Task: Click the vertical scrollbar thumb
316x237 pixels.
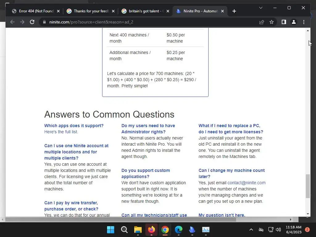Action: tap(308, 186)
